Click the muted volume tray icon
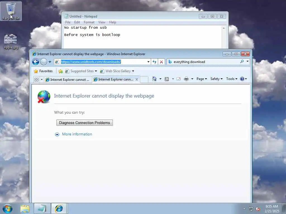Image resolution: width=286 pixels, height=214 pixels. 258,209
